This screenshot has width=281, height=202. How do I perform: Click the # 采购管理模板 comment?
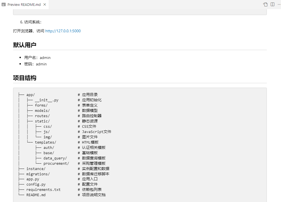tap(92, 163)
